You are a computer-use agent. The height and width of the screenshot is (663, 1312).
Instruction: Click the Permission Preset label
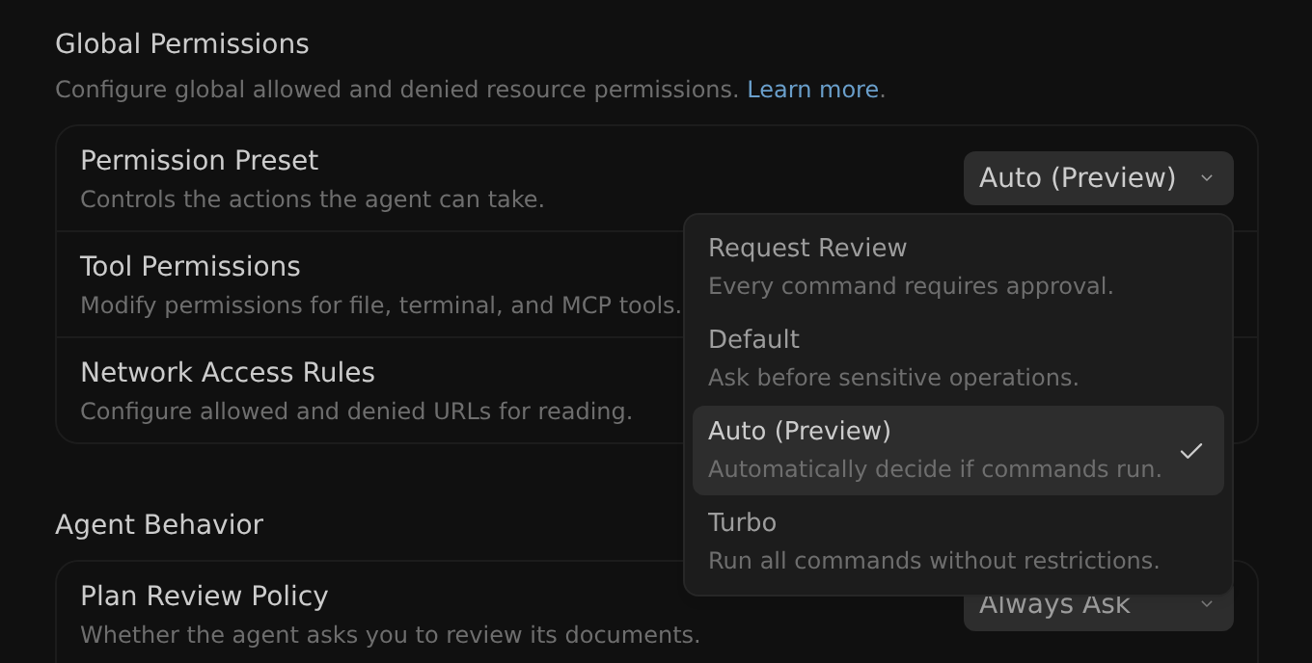tap(199, 161)
